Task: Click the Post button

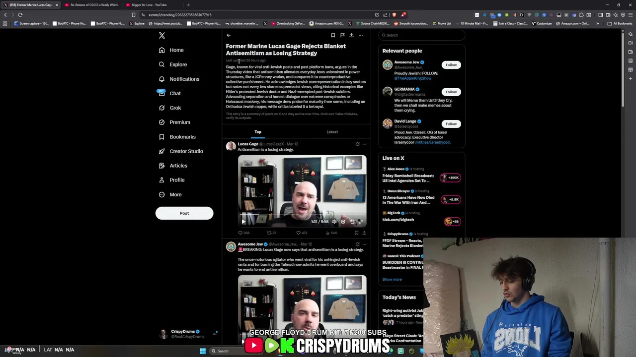Action: [184, 213]
